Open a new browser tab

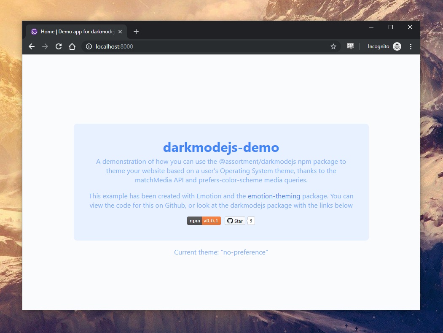pyautogui.click(x=136, y=32)
